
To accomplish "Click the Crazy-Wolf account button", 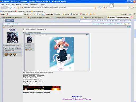I will [x=50, y=14].
